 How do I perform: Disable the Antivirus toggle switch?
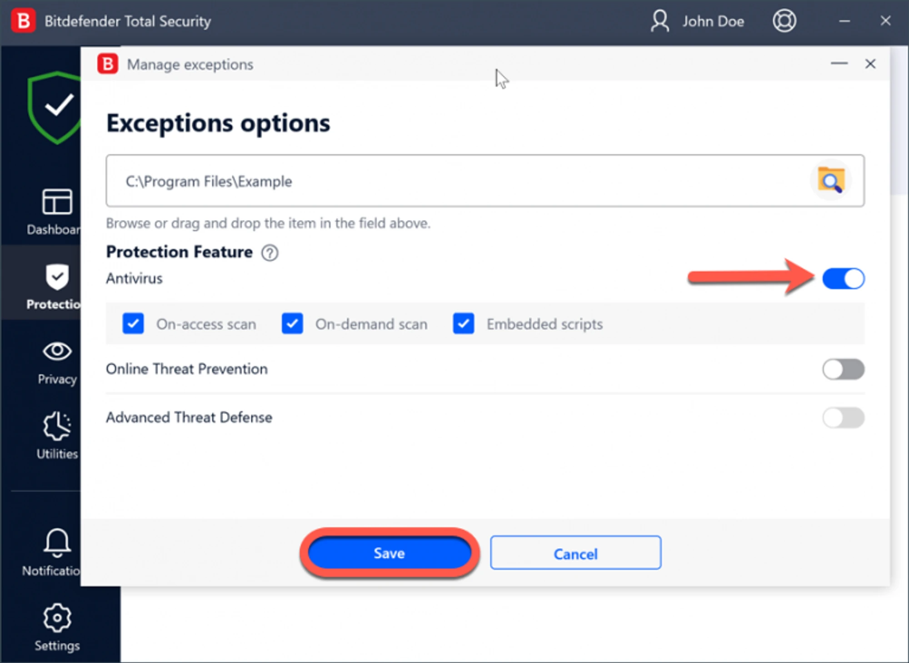(843, 279)
